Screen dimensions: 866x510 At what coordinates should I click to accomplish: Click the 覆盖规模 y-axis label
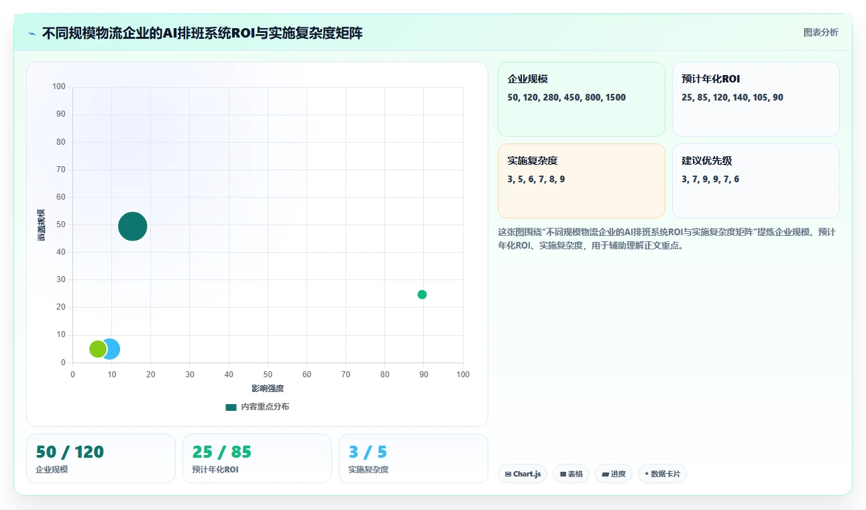(42, 225)
